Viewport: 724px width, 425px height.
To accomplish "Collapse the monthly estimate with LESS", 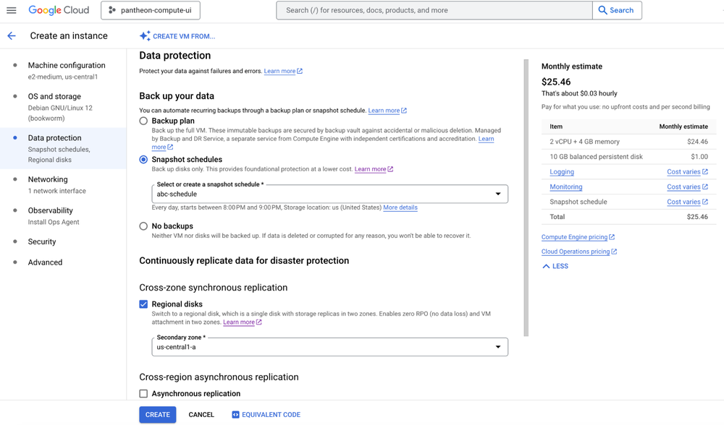I will pos(555,266).
